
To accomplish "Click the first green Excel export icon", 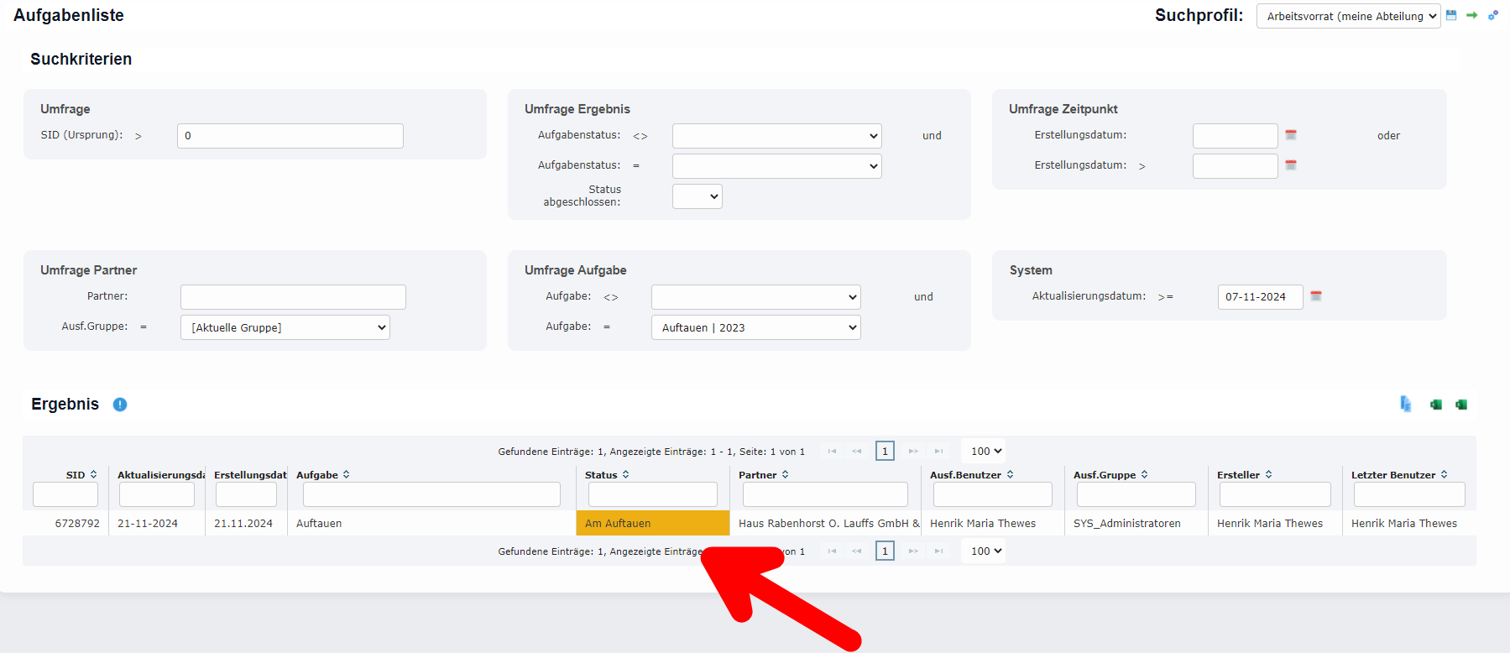I will click(1436, 405).
